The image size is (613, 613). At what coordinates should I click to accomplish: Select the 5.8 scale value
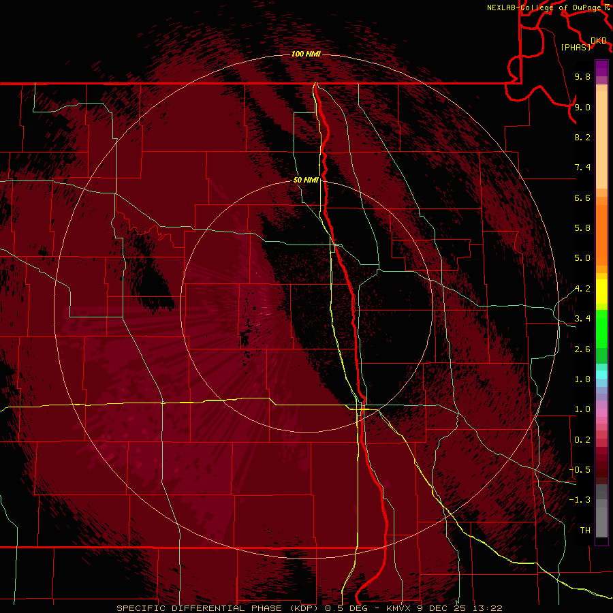pyautogui.click(x=582, y=228)
